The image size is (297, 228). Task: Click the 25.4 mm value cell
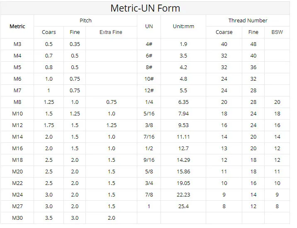pyautogui.click(x=183, y=206)
